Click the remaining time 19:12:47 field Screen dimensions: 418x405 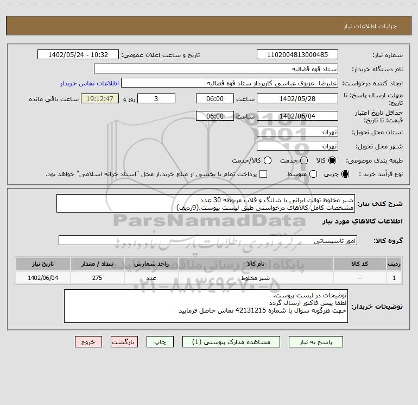[100, 98]
